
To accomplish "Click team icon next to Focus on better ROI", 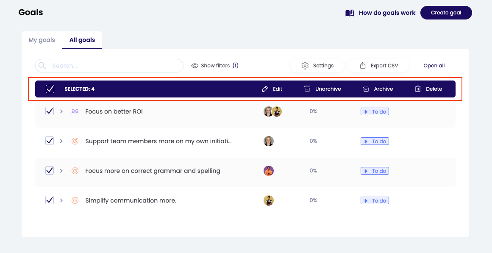I will pos(75,111).
